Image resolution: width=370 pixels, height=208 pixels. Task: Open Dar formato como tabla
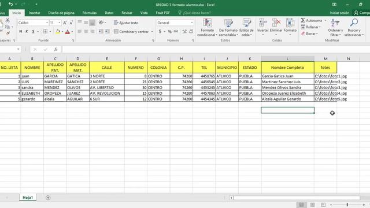(228, 27)
